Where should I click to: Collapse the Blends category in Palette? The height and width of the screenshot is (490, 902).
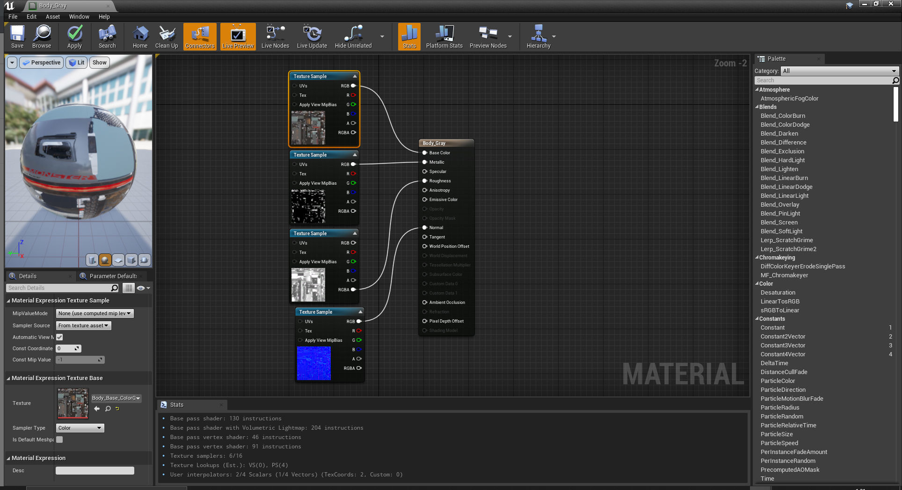[757, 107]
